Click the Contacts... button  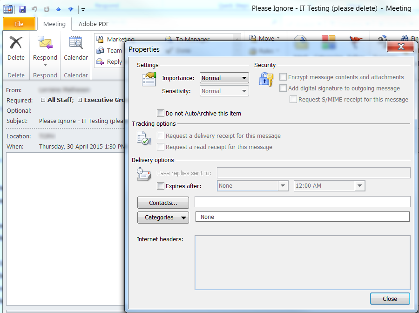click(x=163, y=203)
